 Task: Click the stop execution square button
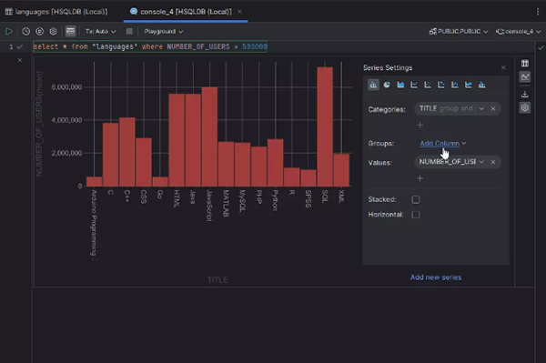pyautogui.click(x=129, y=31)
